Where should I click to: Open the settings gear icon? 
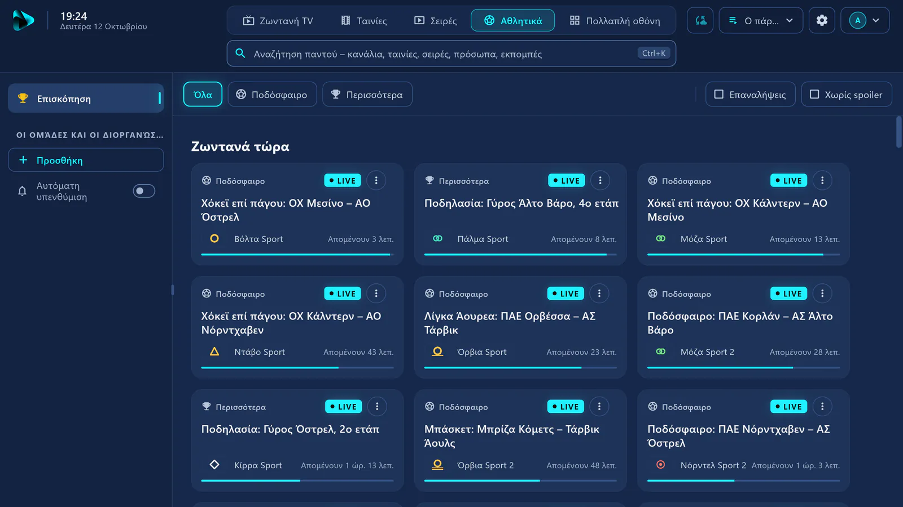(822, 20)
